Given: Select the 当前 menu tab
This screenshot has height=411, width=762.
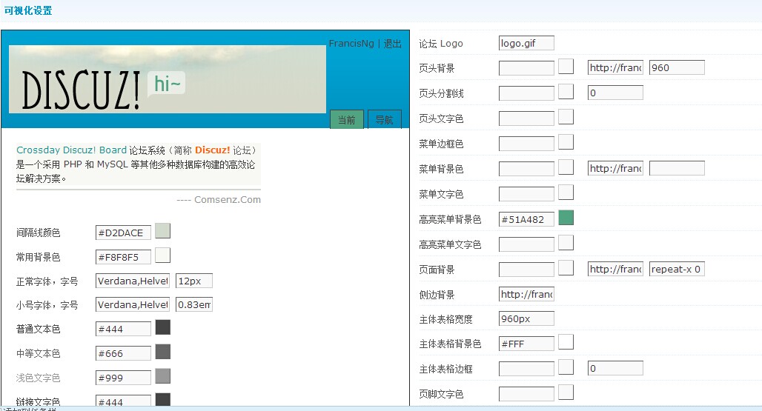Looking at the screenshot, I should (347, 119).
